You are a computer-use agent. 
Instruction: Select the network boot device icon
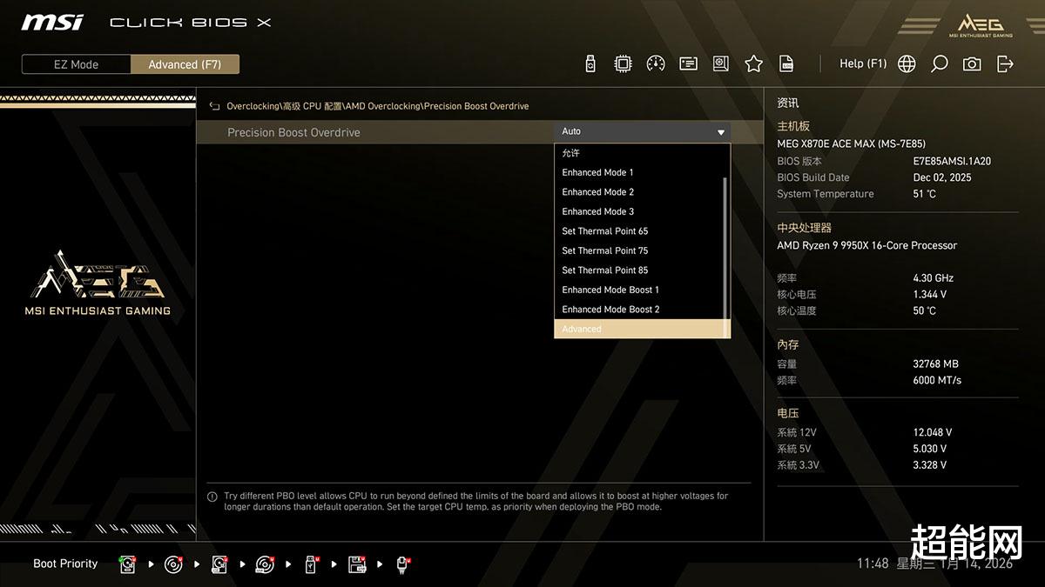click(x=403, y=564)
